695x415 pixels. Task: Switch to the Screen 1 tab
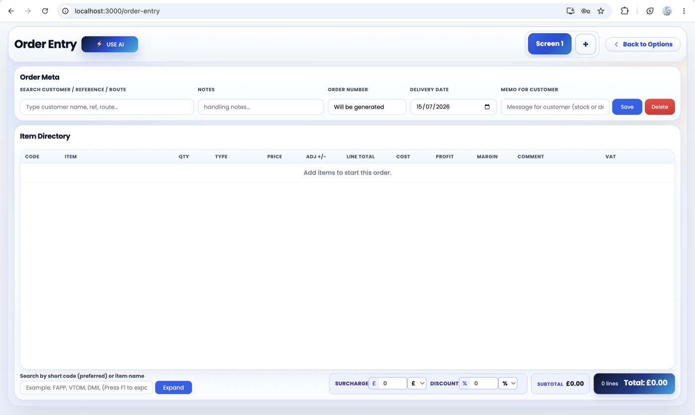pyautogui.click(x=550, y=44)
